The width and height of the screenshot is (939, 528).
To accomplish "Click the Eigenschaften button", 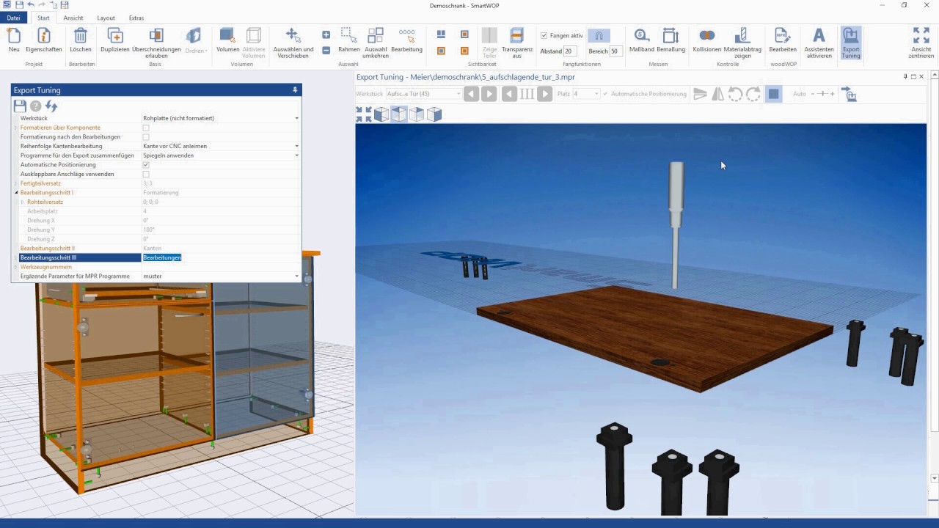I will point(44,41).
